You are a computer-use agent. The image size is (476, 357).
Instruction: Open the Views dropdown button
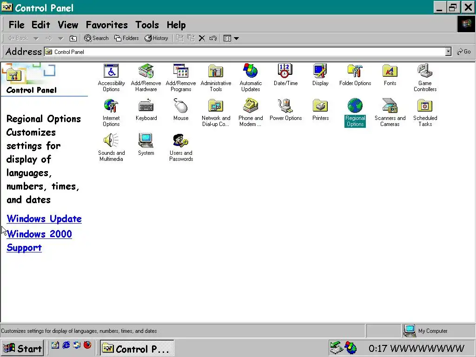pos(231,38)
